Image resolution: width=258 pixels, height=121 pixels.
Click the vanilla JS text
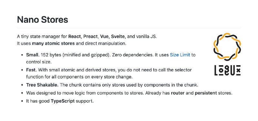coord(146,36)
